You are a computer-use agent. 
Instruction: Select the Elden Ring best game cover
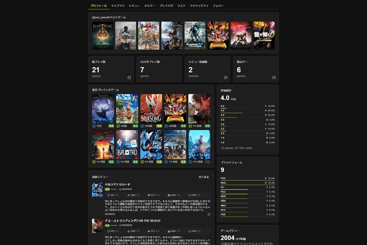tap(103, 35)
